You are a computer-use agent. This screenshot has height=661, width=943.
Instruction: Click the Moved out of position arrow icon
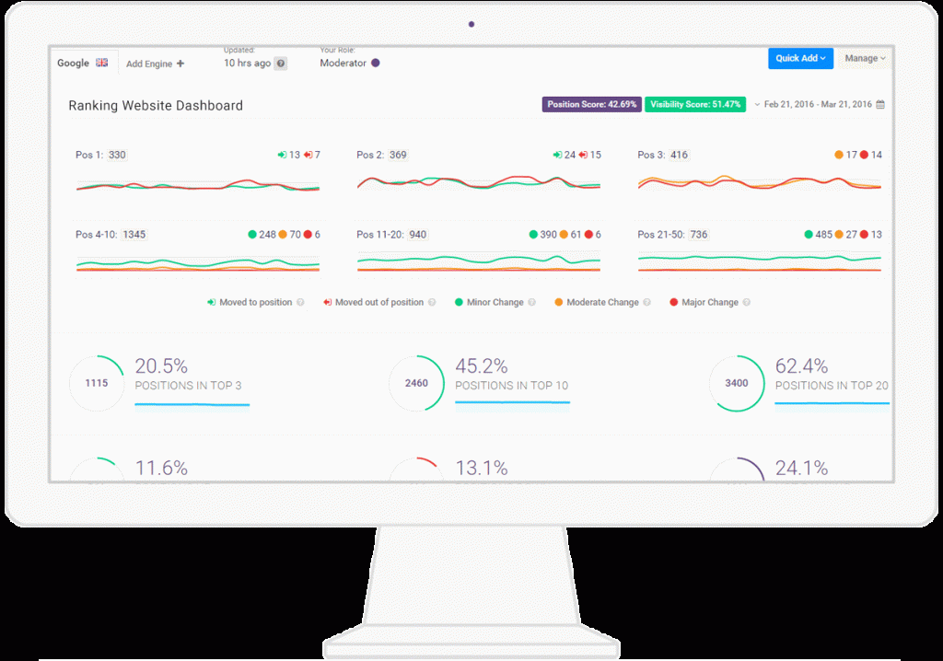(x=329, y=302)
